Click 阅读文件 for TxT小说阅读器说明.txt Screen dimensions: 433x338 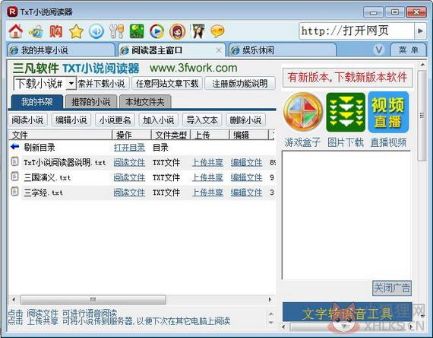129,162
